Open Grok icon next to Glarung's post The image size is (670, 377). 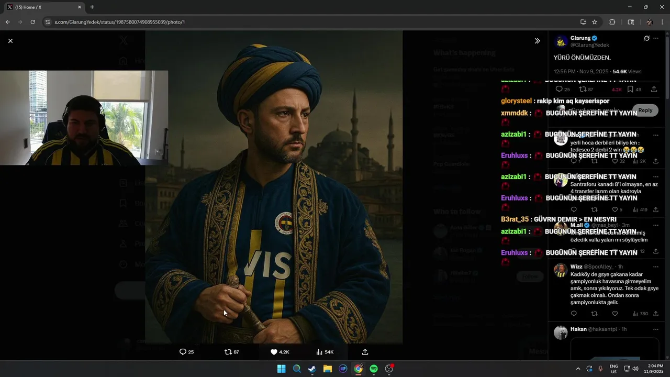tap(647, 38)
